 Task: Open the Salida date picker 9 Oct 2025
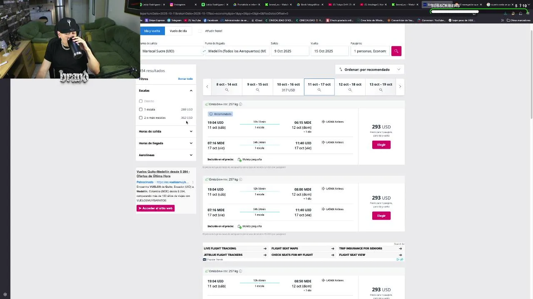tap(290, 51)
